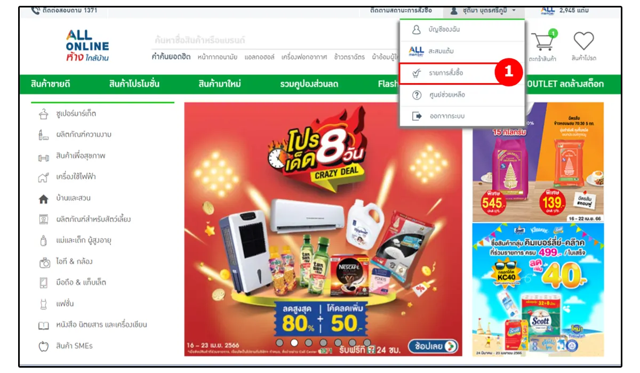Click the logout icon in account menu

point(417,116)
